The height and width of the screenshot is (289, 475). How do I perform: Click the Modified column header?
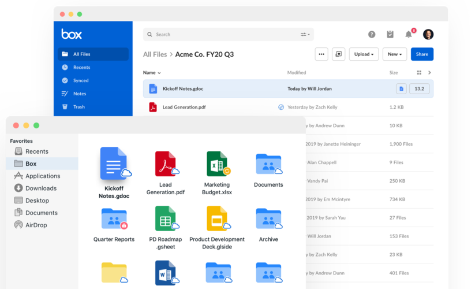pos(297,72)
